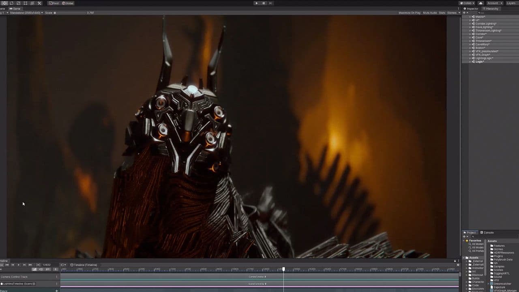Image resolution: width=519 pixels, height=292 pixels.
Task: Toggle Maximize On Play option
Action: click(410, 13)
